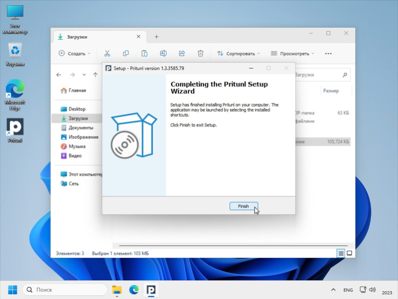Click the taskbar Поиск search box

(65, 290)
